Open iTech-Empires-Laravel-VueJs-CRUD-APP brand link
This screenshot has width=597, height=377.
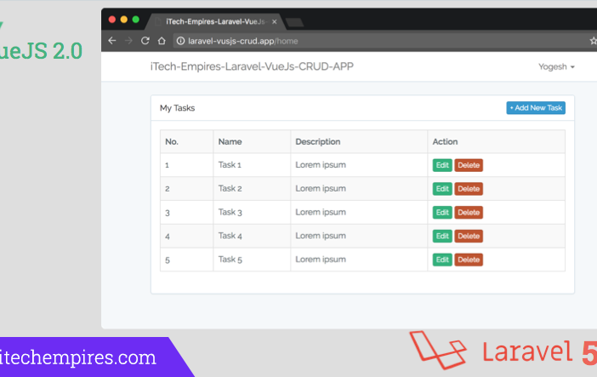(x=252, y=66)
